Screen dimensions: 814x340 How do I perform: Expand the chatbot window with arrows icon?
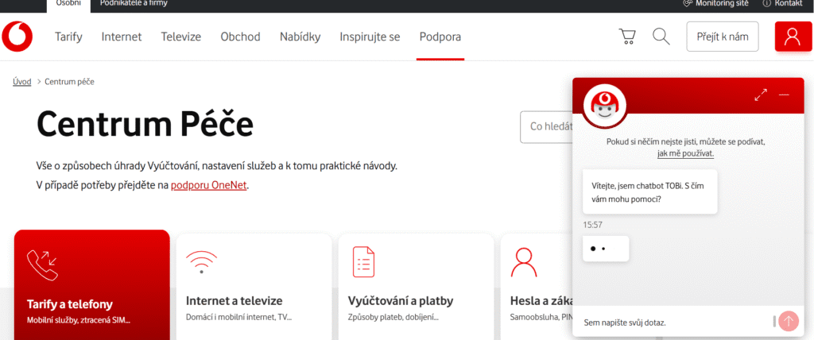click(x=761, y=95)
